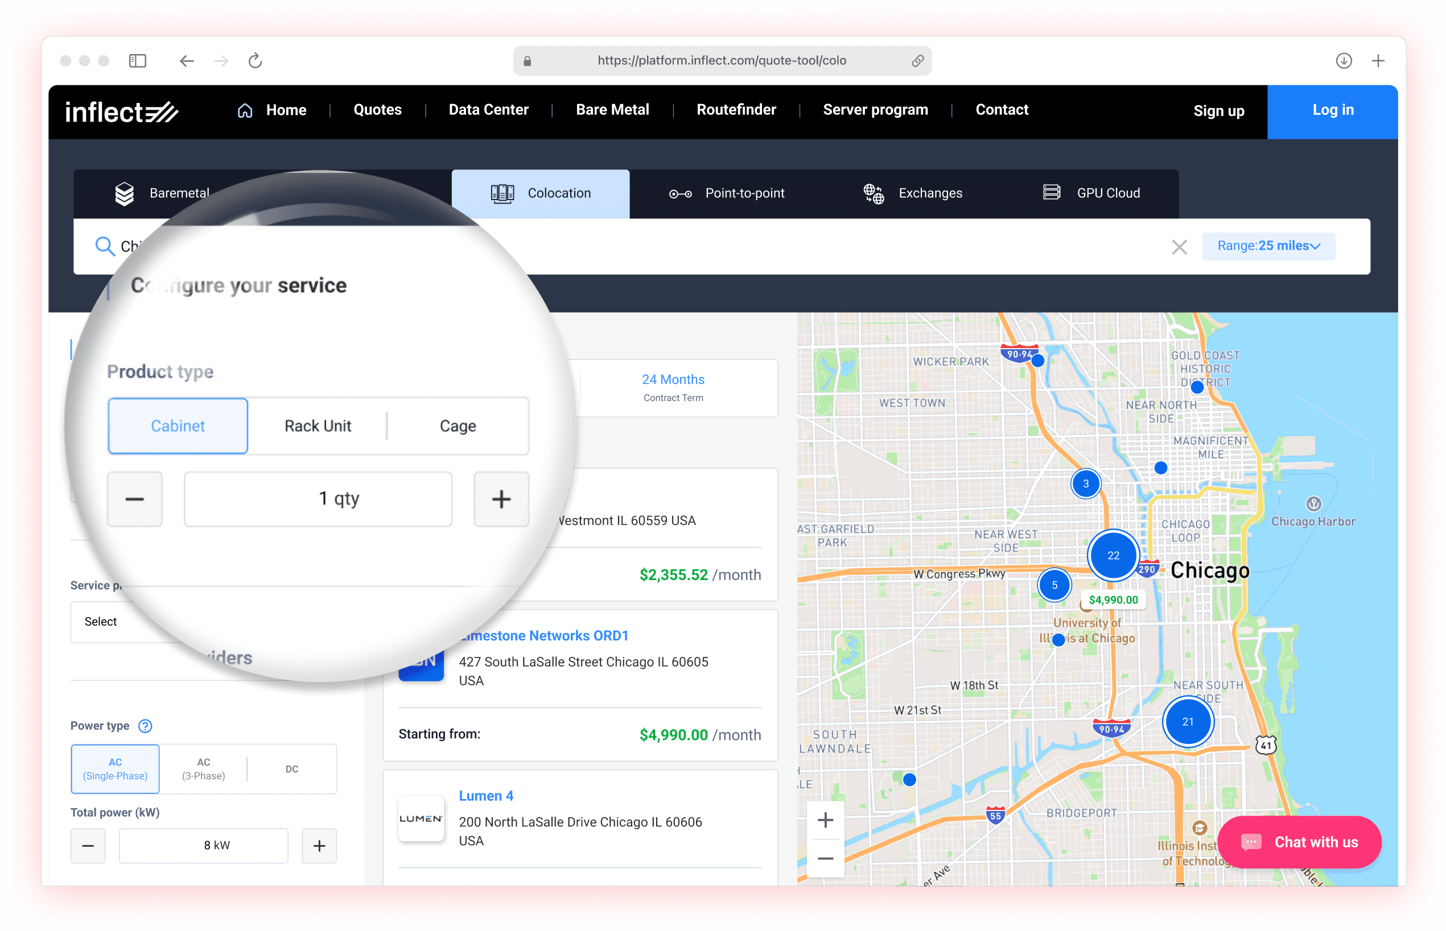
Task: Switch to the Point-to-point tab
Action: click(x=726, y=193)
